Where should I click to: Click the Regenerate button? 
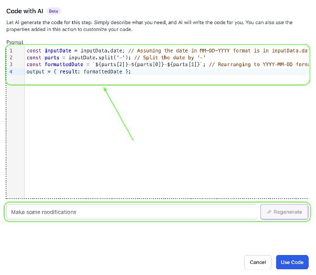285,212
